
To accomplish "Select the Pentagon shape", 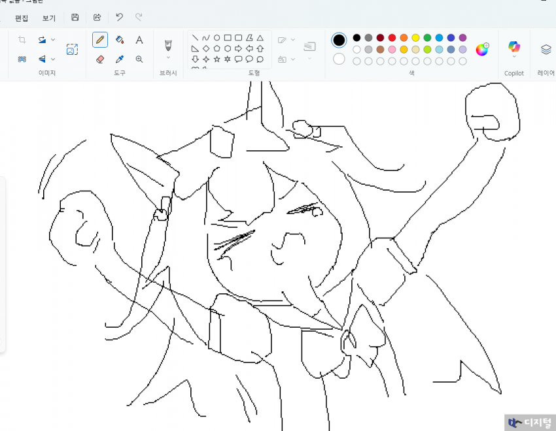I will [217, 48].
